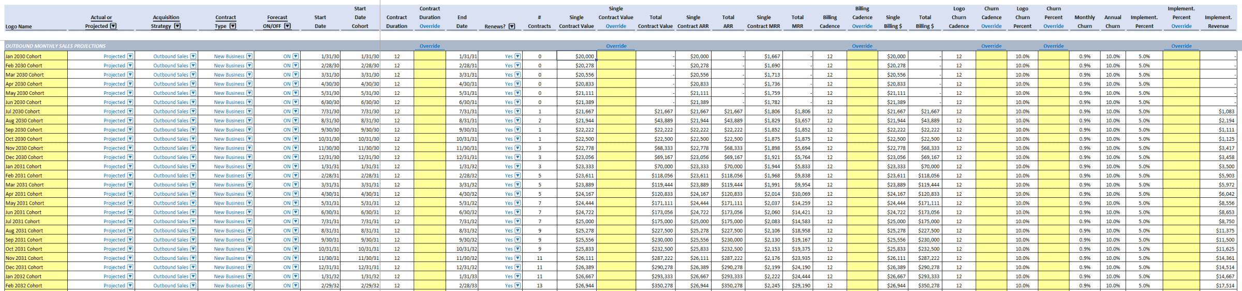
Task: Open Projected dropdown arrow for Jul 2030 Cohort
Action: [x=130, y=111]
